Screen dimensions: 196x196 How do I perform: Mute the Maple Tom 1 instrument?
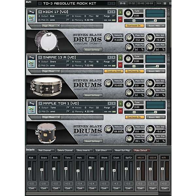[x=121, y=111]
